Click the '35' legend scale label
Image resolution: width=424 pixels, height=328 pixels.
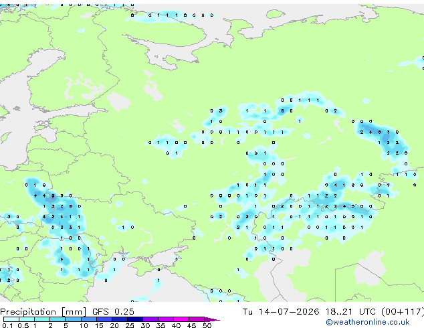click(161, 325)
